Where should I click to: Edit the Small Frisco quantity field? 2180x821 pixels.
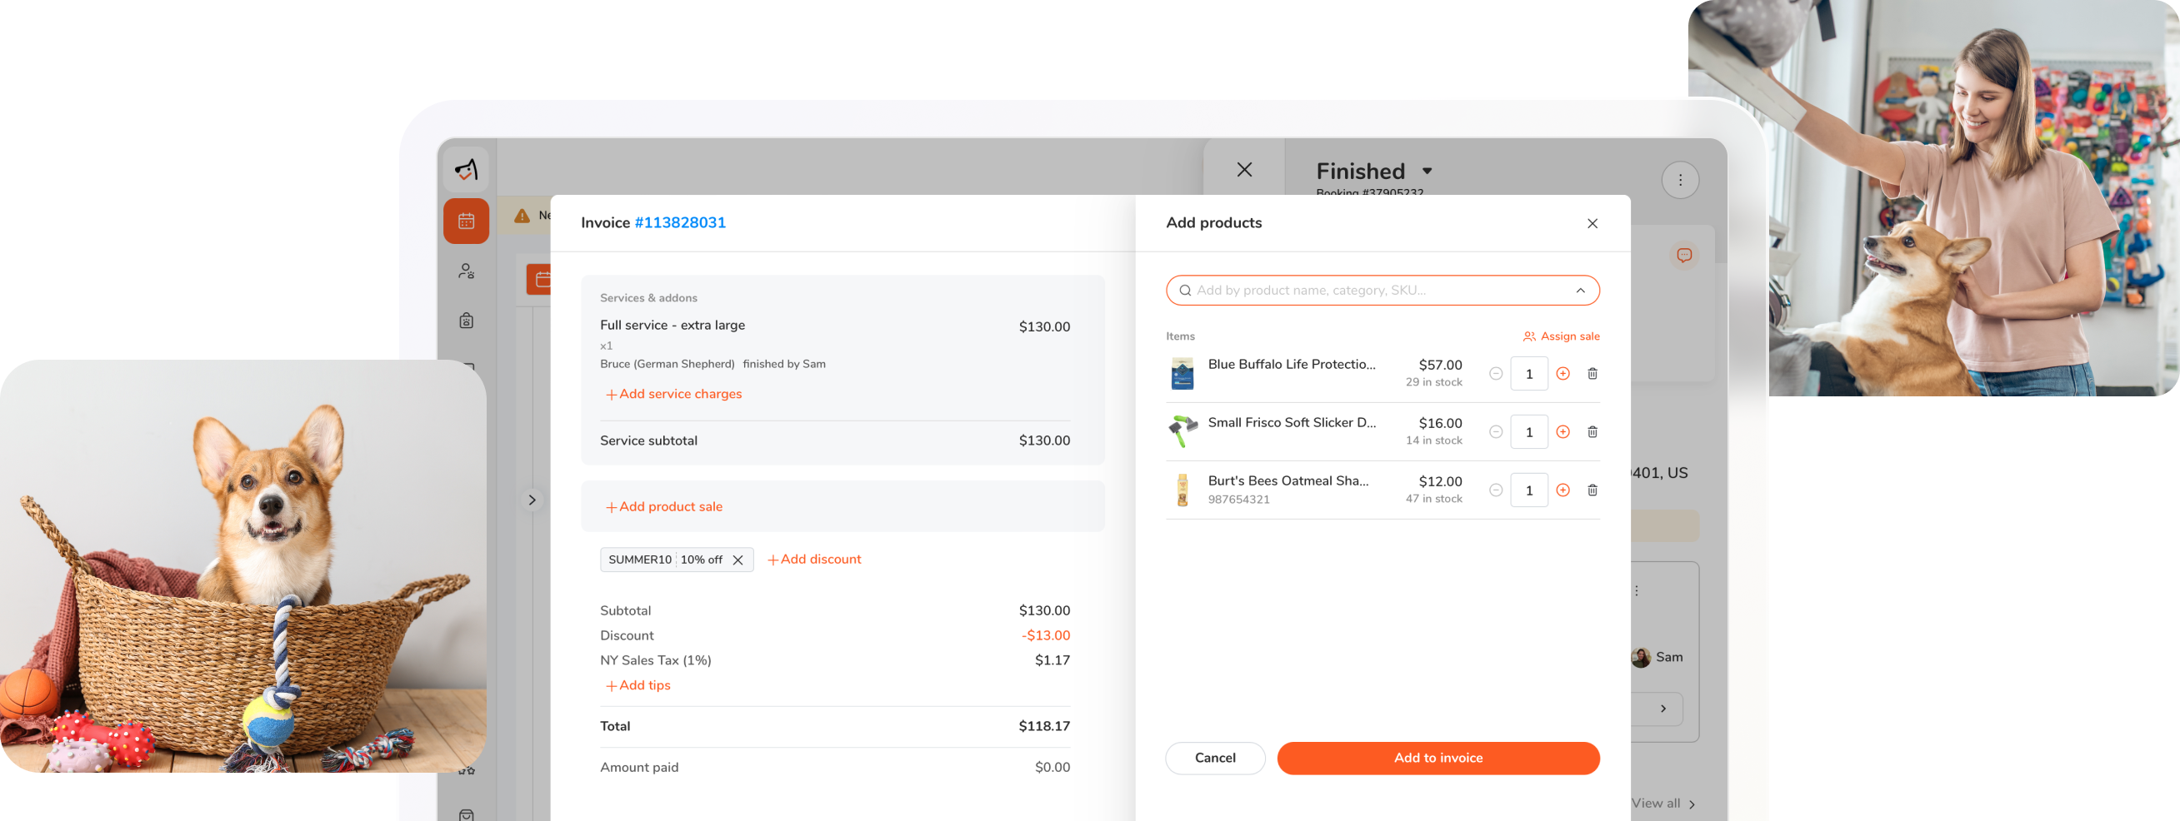[x=1528, y=432]
